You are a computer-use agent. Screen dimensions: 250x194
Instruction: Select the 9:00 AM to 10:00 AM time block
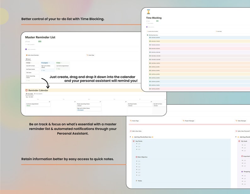pos(199,52)
